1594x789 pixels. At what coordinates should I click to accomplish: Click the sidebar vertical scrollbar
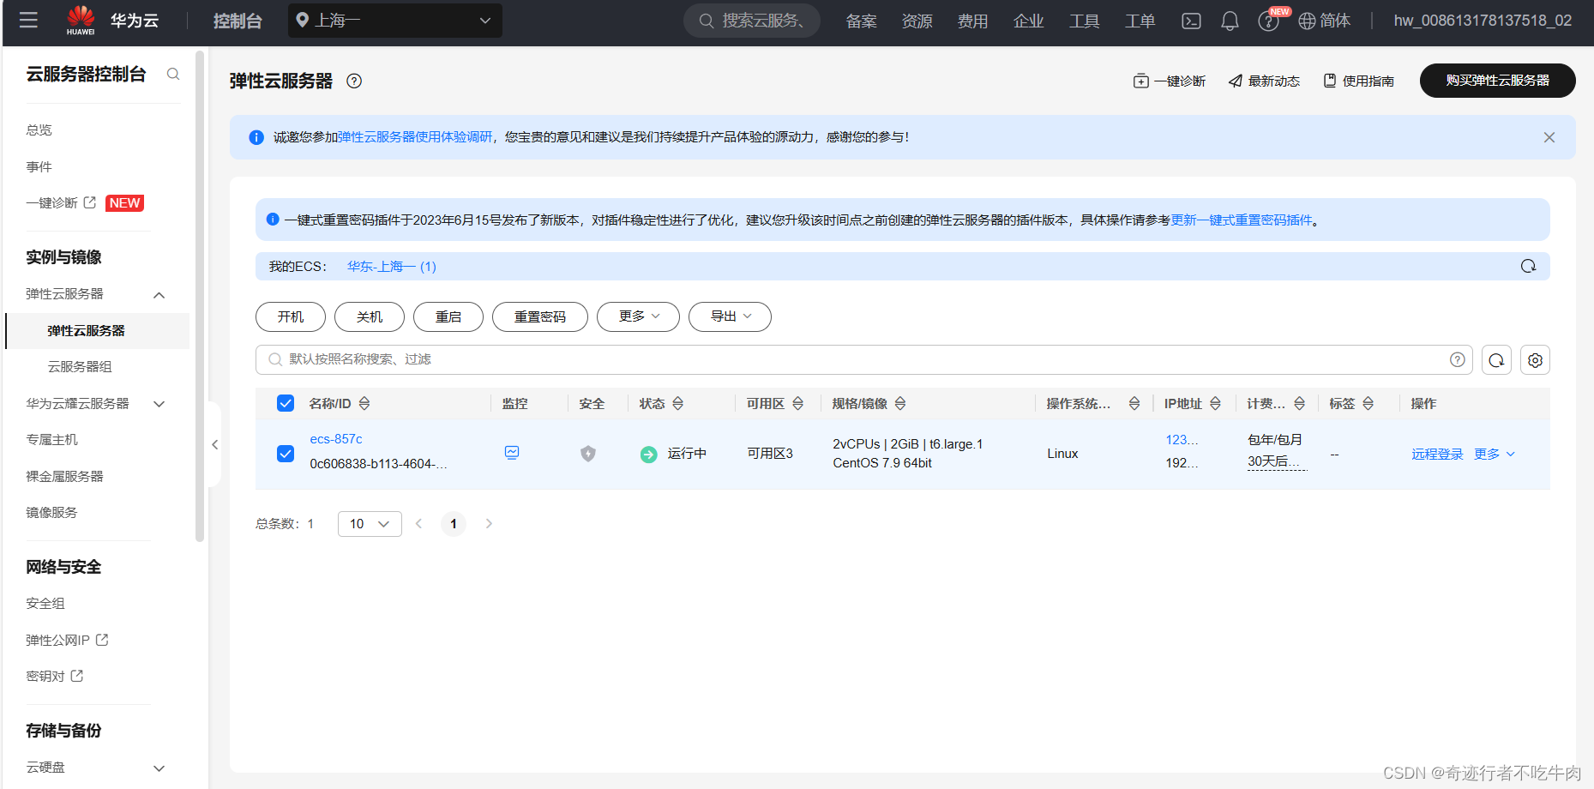click(200, 296)
